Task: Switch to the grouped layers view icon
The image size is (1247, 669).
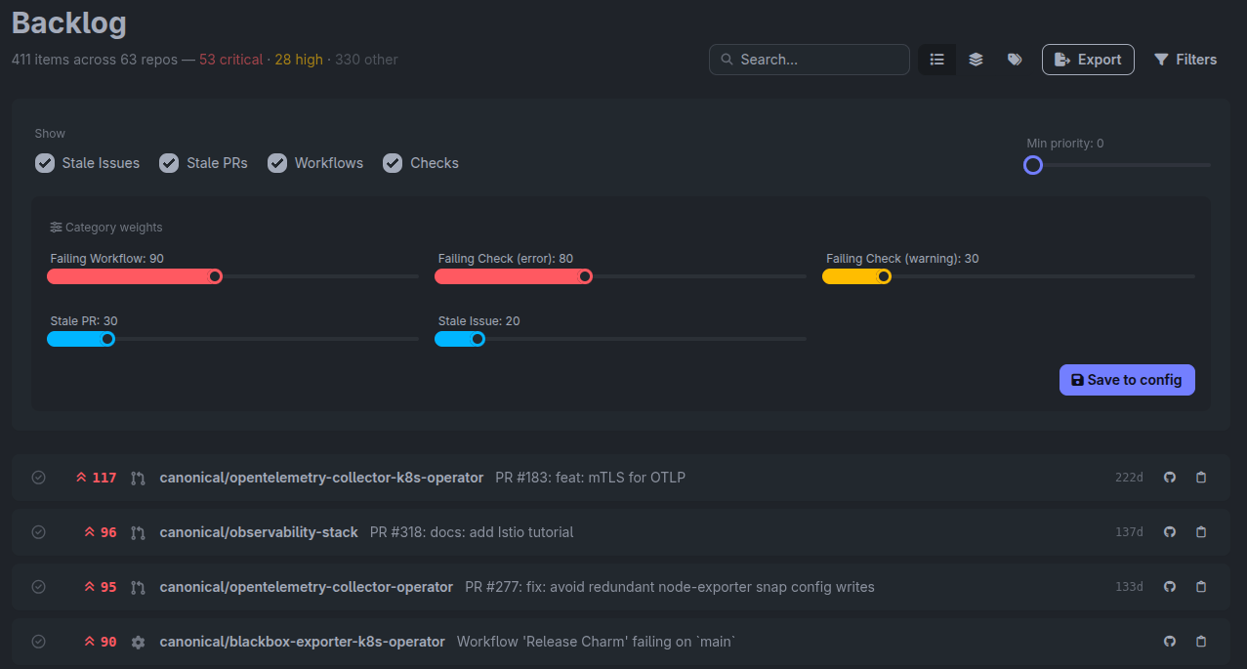Action: point(976,60)
